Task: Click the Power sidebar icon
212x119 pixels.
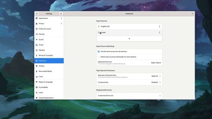Action: 36,45
